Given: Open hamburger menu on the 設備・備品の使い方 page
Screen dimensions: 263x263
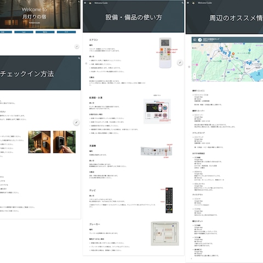Looking at the screenshot, I should (85, 3).
